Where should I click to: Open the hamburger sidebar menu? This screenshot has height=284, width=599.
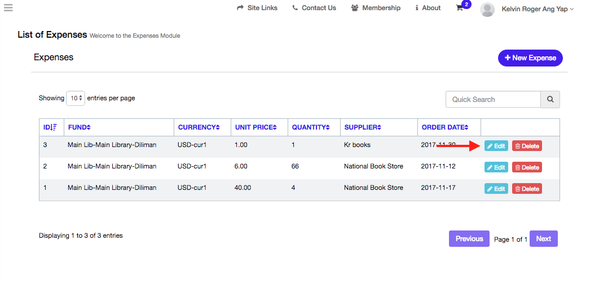(8, 8)
